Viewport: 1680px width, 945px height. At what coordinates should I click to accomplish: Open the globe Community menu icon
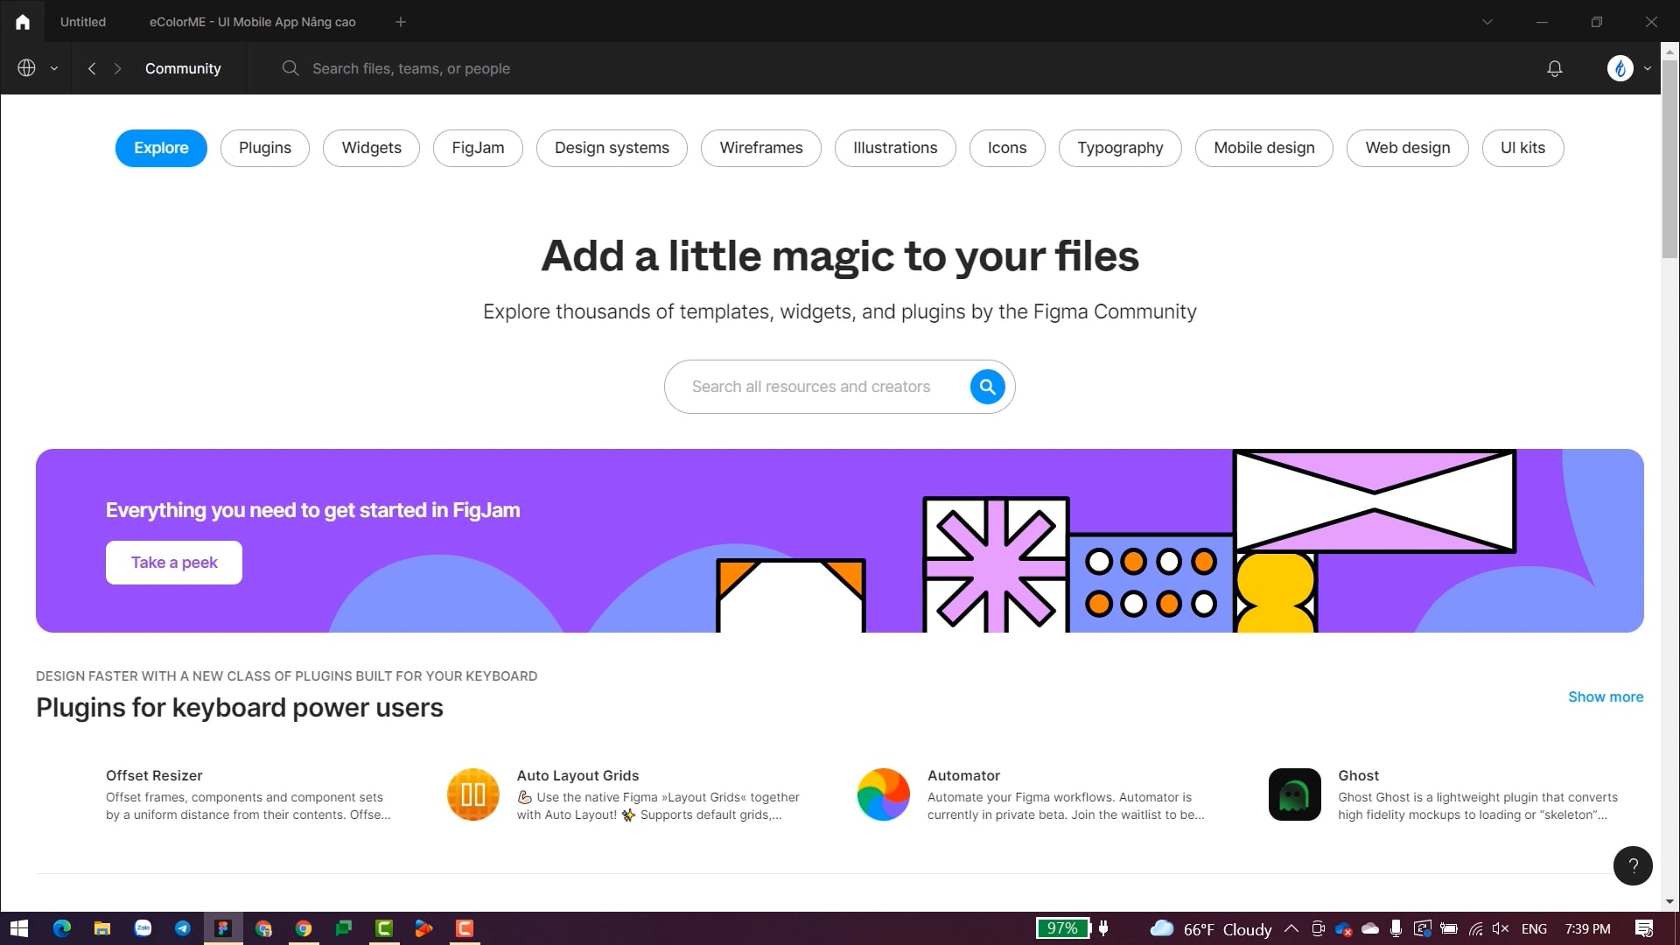pos(26,68)
